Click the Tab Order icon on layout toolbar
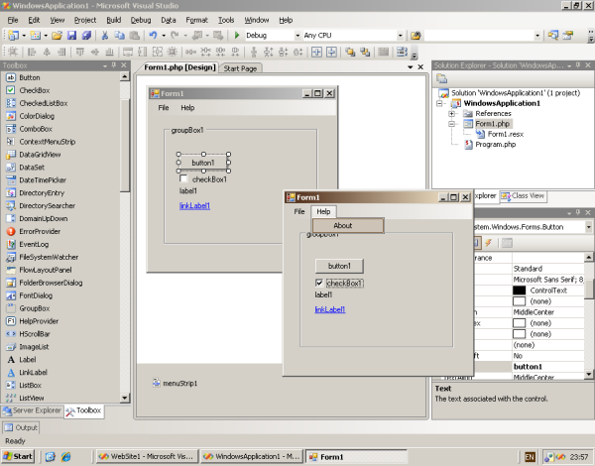Screen dimensions: 595x466 coord(402,52)
